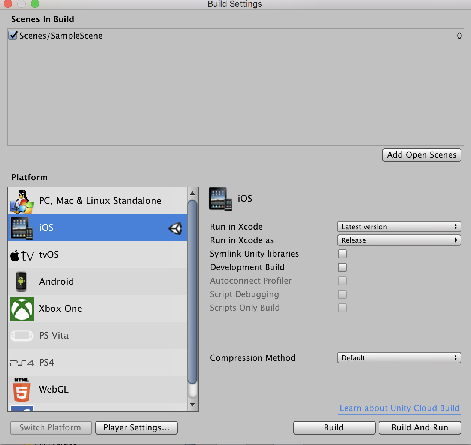Click scene index 0 in scenes list
The width and height of the screenshot is (471, 445).
[x=459, y=36]
